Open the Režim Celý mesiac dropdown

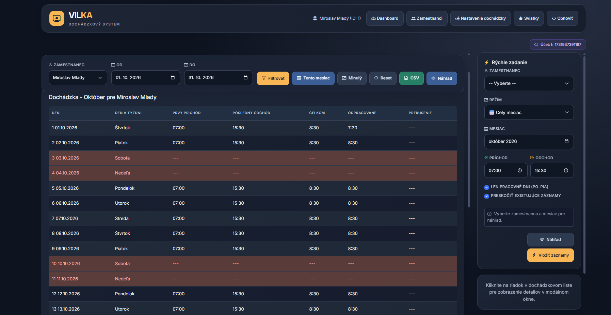click(529, 112)
